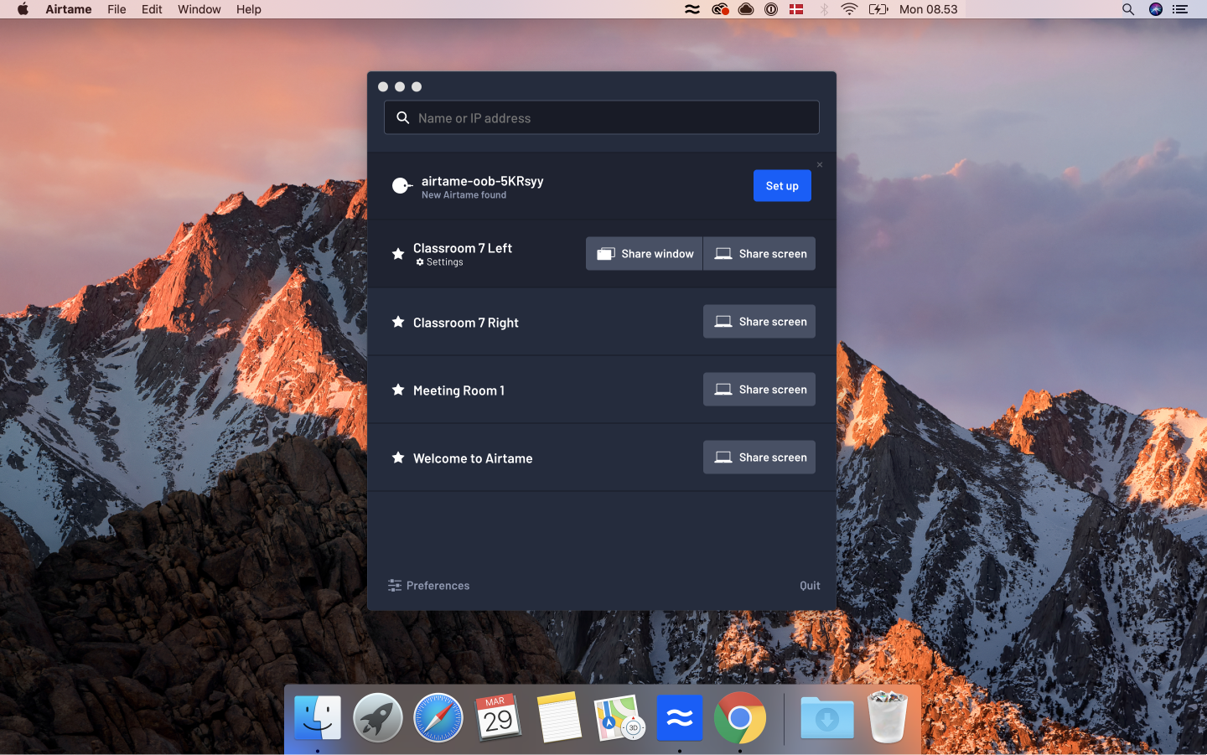Toggle favorite star for Classroom 7 Left
1207x755 pixels.
[x=398, y=254]
